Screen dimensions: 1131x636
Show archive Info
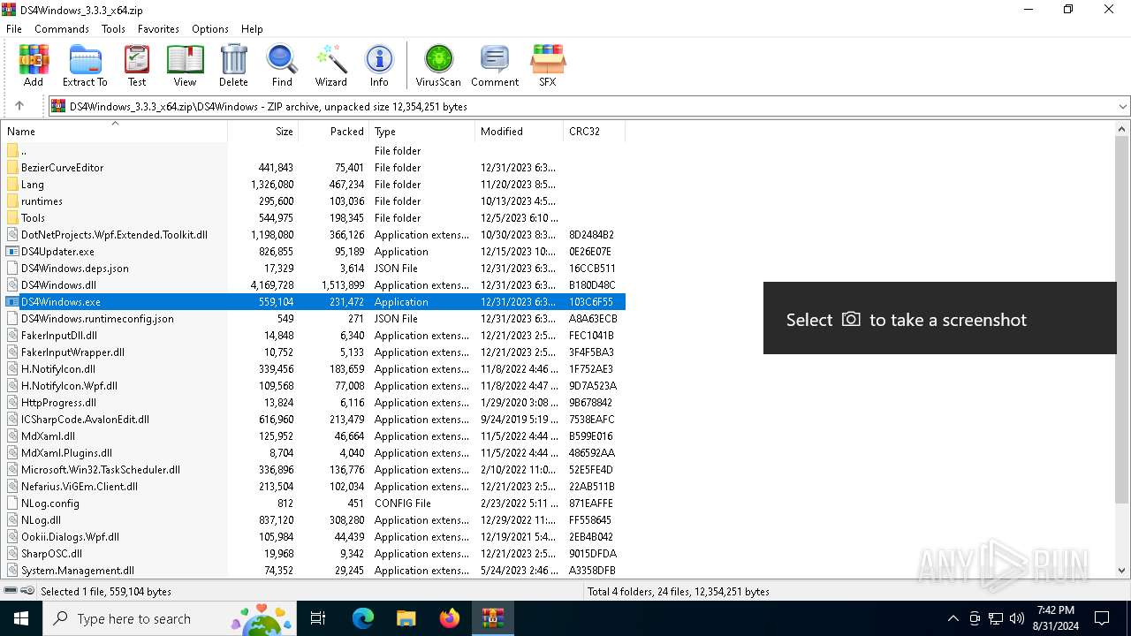click(379, 66)
